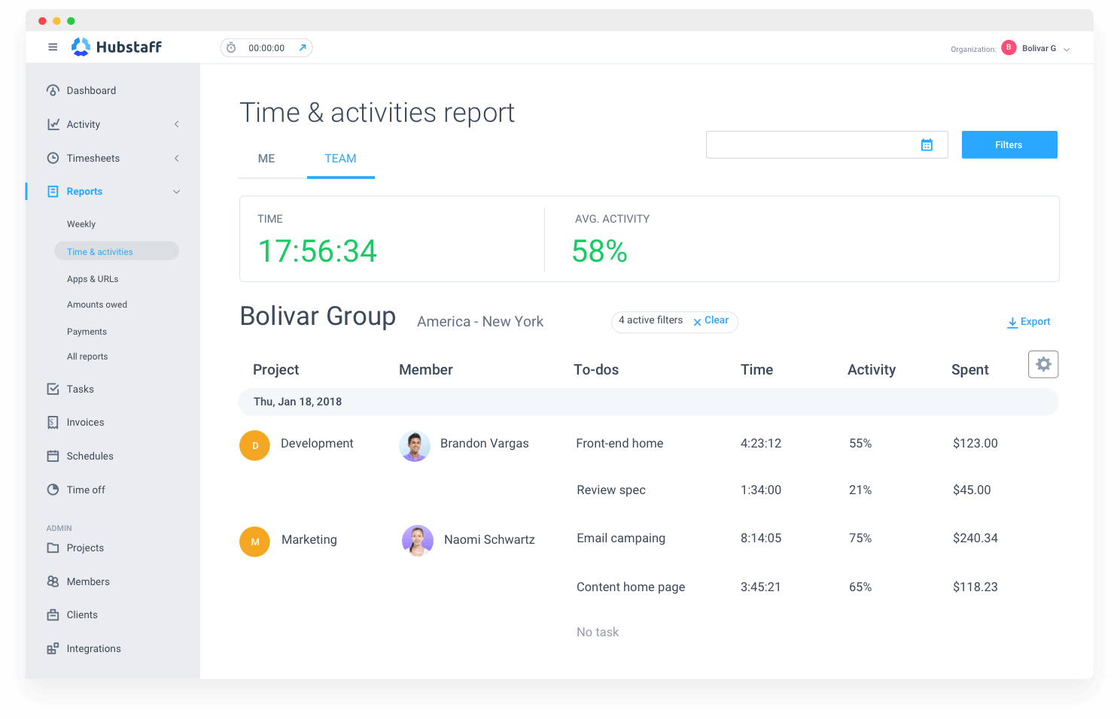
Task: Open the Time off sidebar icon
Action: point(53,490)
